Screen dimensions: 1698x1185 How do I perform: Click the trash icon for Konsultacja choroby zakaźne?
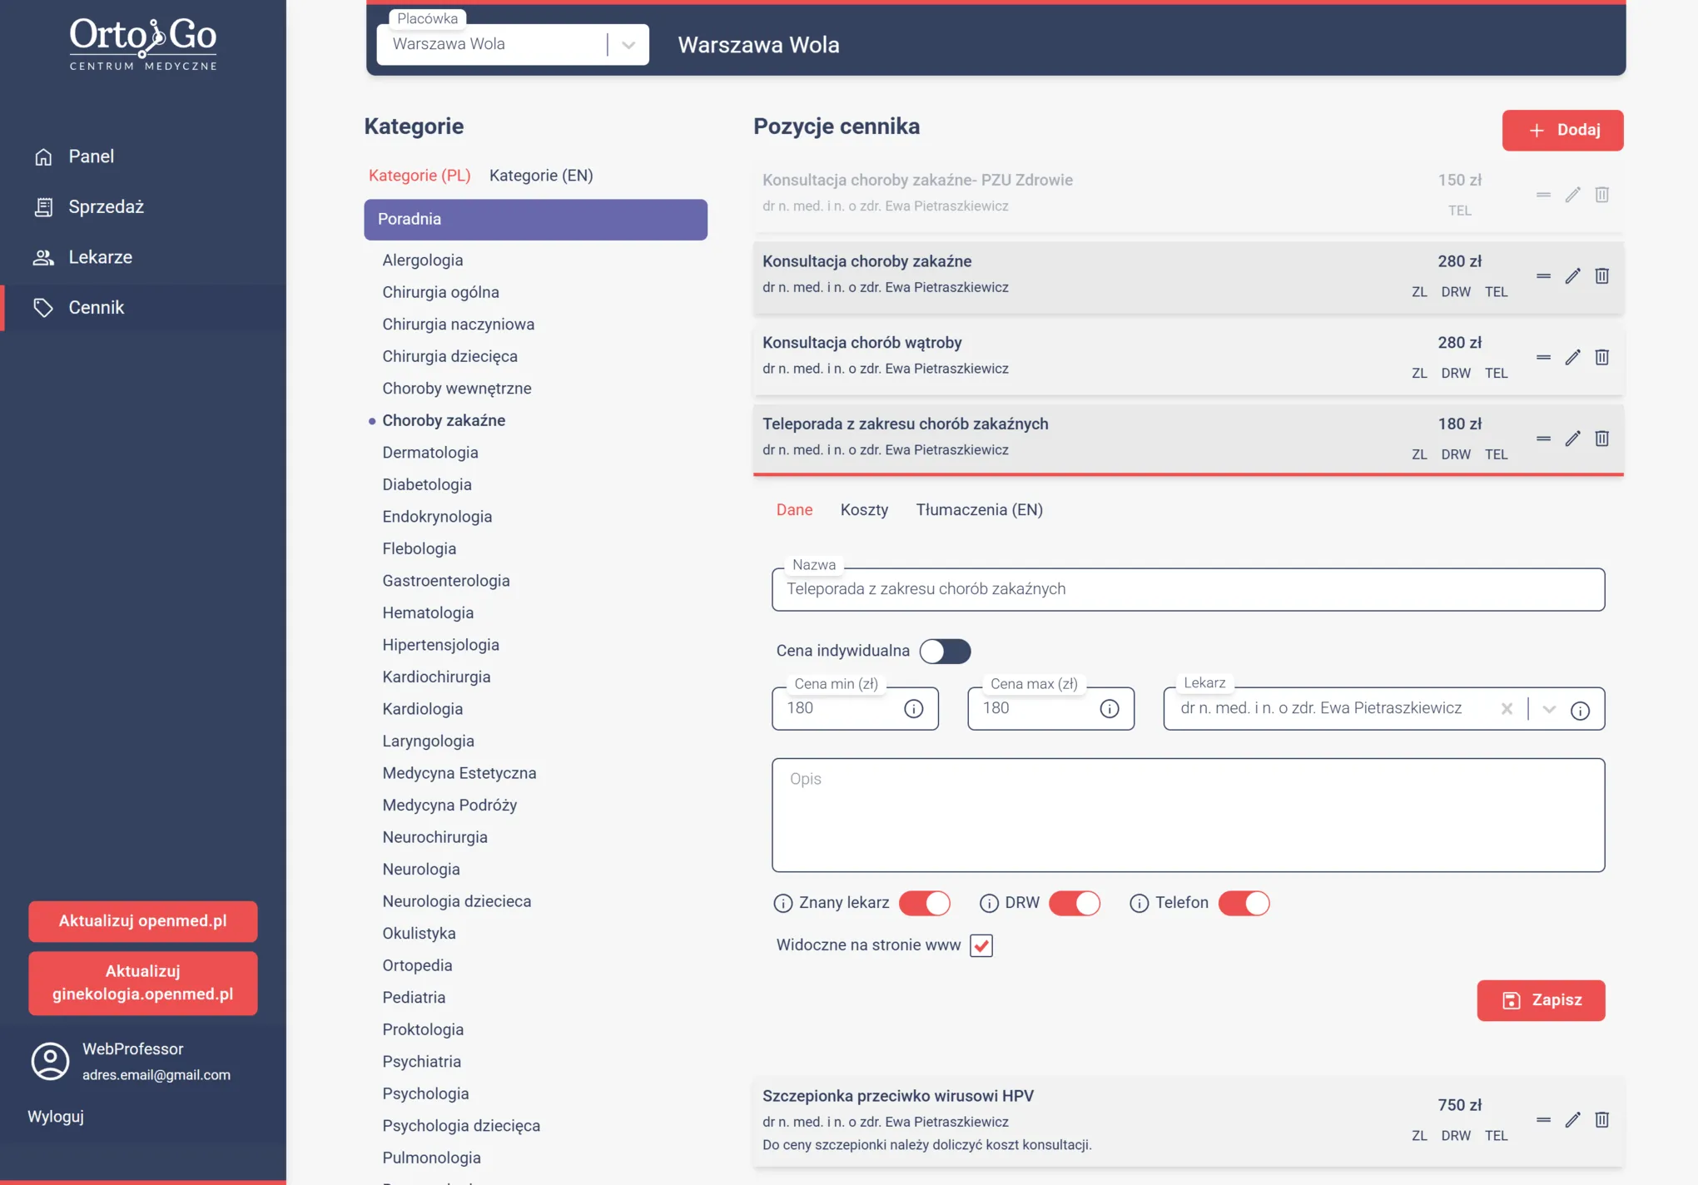tap(1601, 275)
